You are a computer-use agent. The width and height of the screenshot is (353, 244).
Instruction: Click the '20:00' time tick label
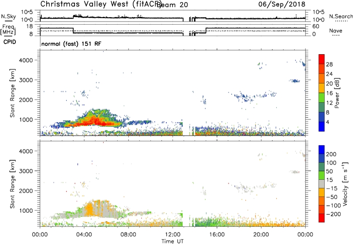[x=261, y=235]
